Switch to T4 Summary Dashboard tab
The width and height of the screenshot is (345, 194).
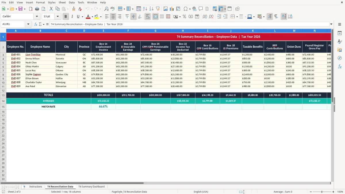point(91,187)
